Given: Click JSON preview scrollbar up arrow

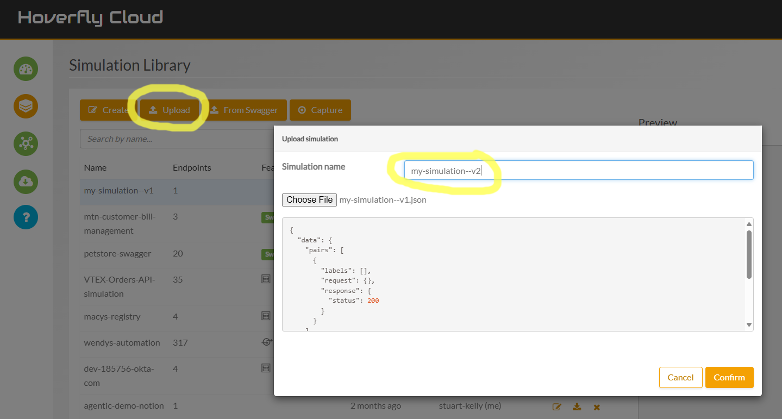Looking at the screenshot, I should [x=749, y=224].
